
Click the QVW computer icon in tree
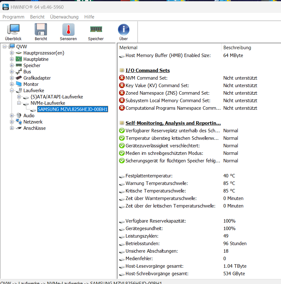(x=12, y=46)
